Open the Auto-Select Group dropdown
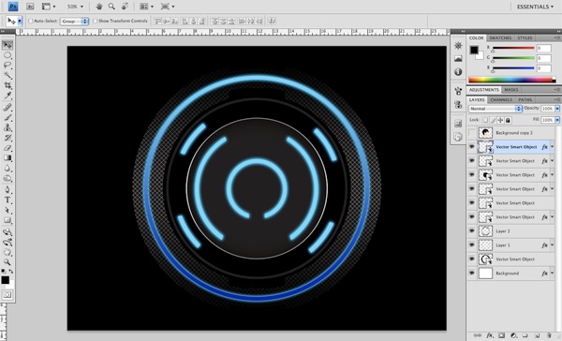Image resolution: width=562 pixels, height=341 pixels. pyautogui.click(x=74, y=22)
